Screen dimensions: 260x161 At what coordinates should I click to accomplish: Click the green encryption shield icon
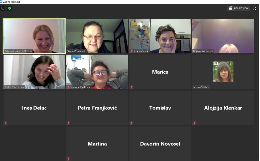click(10, 8)
